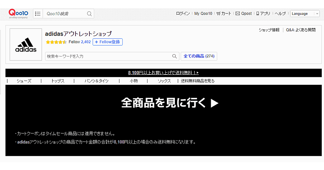The height and width of the screenshot is (170, 324).
Task: Open 全ての商品 (274) button
Action: pyautogui.click(x=199, y=56)
